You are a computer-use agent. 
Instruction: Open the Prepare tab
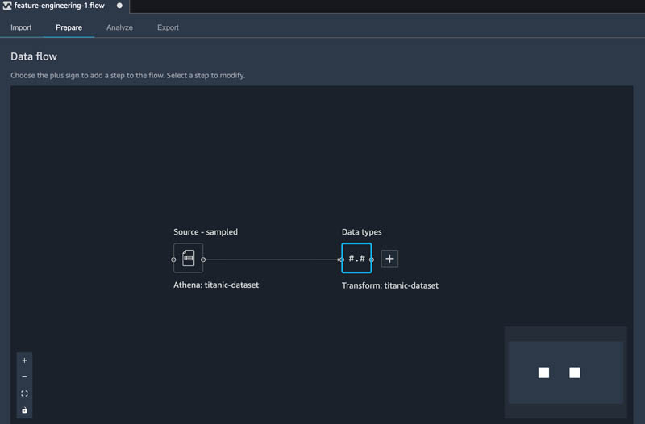pos(69,27)
